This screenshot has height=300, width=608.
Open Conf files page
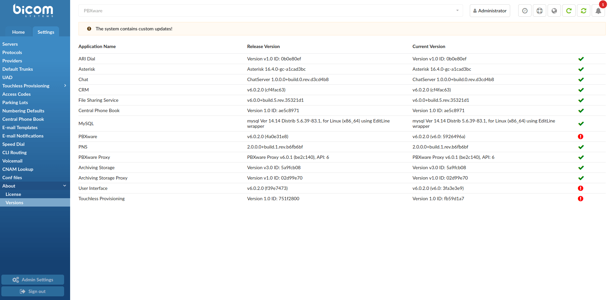(x=12, y=178)
